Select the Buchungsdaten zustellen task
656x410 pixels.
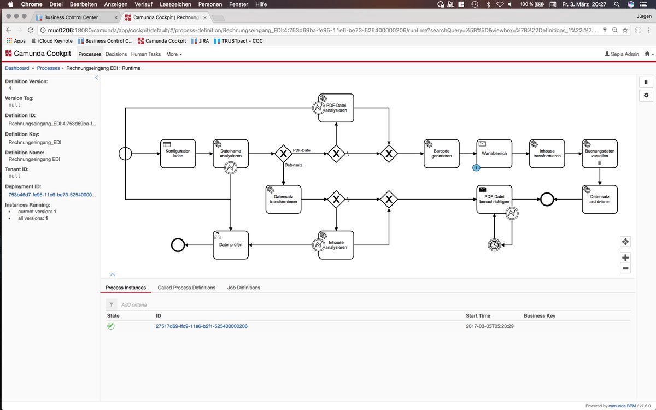(600, 153)
